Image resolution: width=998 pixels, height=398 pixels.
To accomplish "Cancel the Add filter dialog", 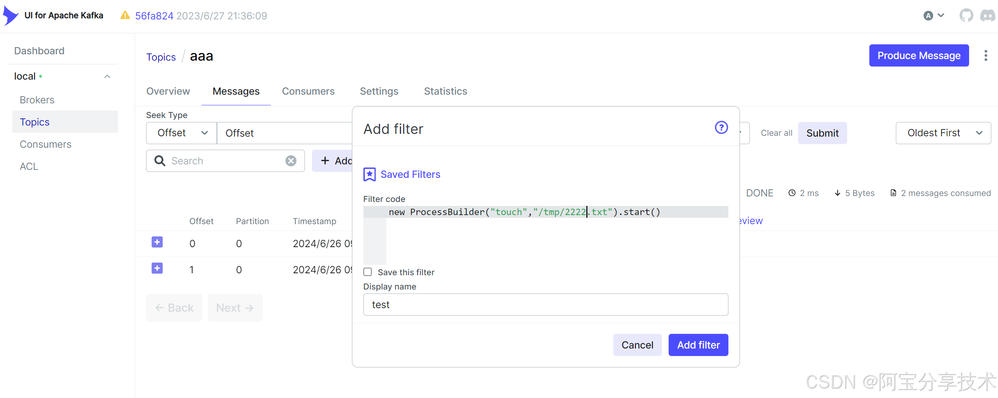I will 637,345.
